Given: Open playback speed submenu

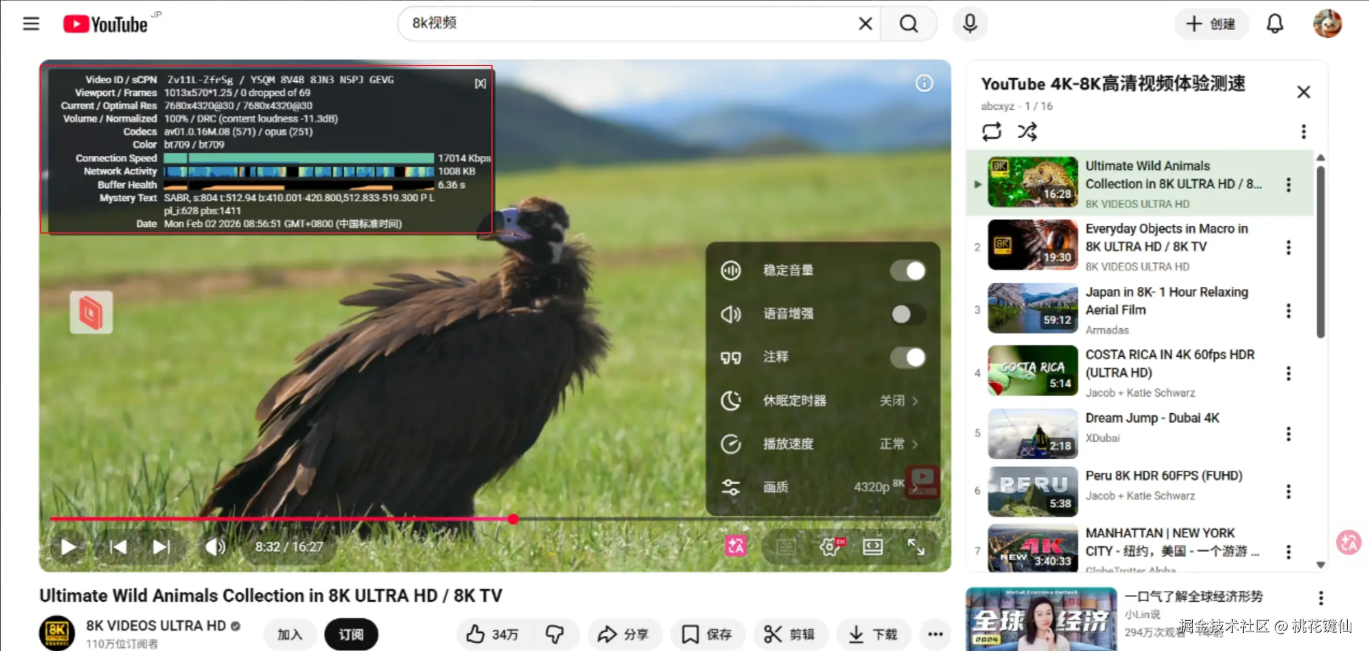Looking at the screenshot, I should (x=822, y=444).
